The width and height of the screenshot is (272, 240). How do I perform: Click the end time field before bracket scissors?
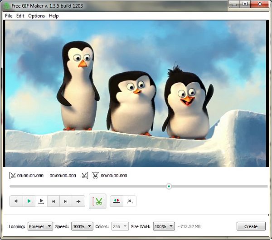(63, 175)
